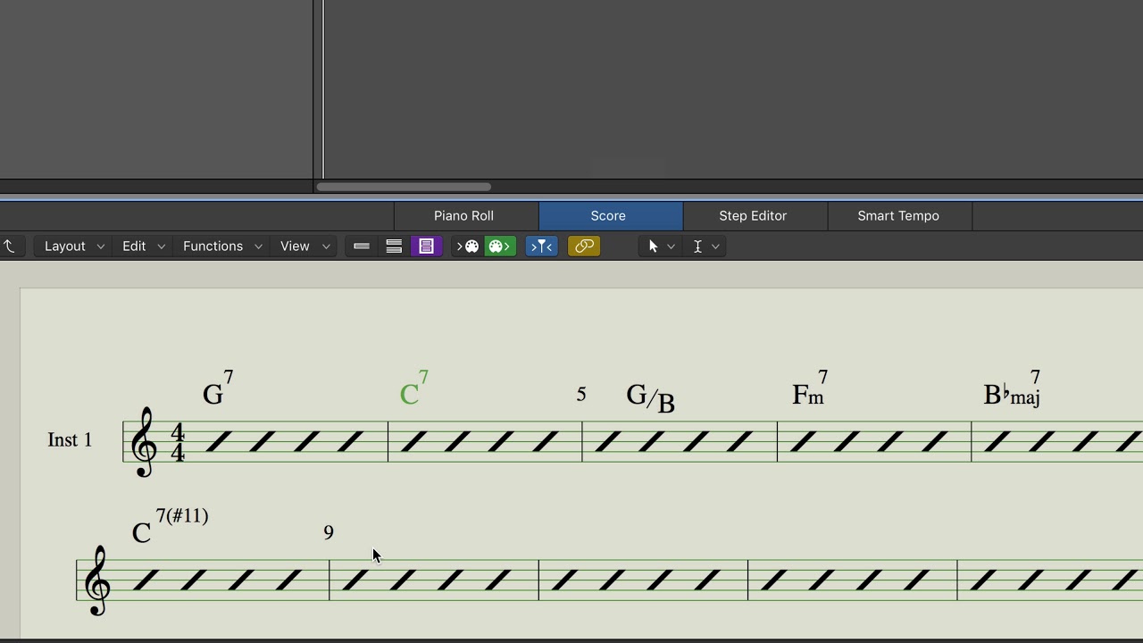The image size is (1143, 643).
Task: Click horizontal scrollbar in tracks area
Action: pos(404,187)
